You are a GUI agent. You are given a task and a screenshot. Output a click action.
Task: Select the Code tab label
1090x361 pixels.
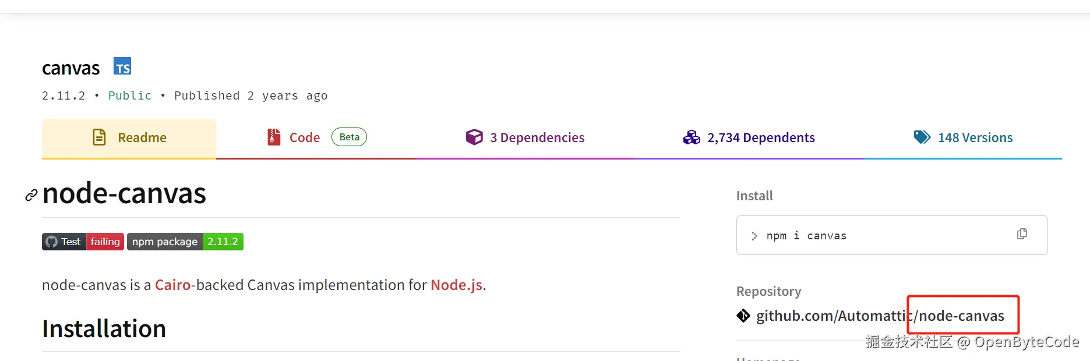[x=305, y=138]
